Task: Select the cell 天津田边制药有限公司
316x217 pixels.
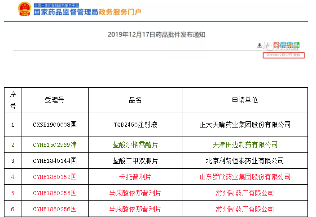Action: (x=245, y=145)
